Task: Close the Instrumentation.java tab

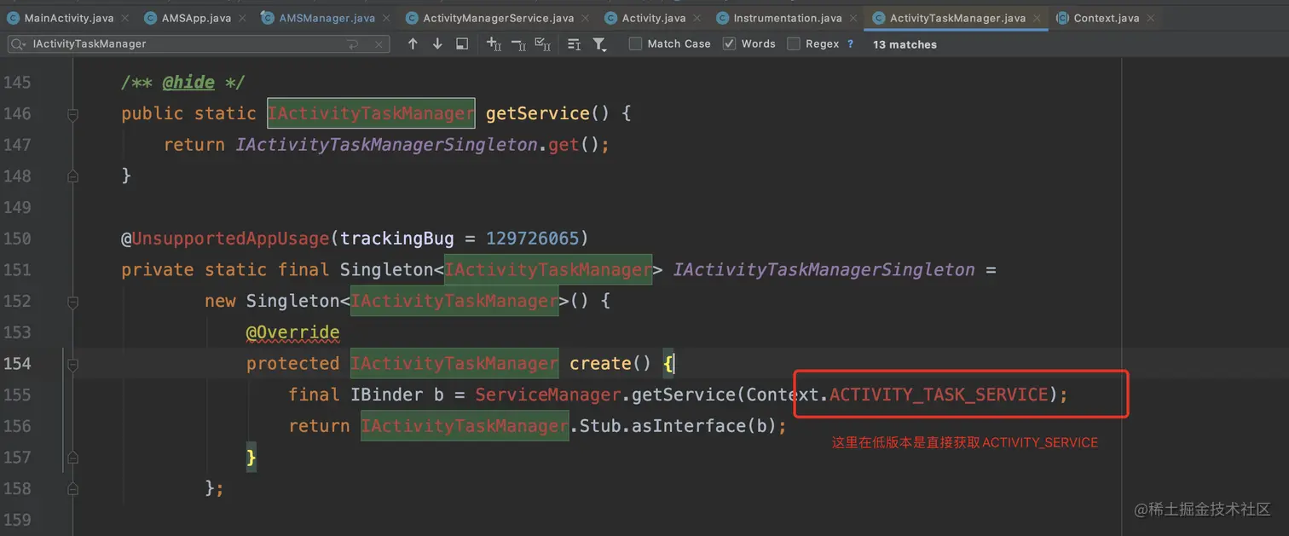Action: tap(852, 18)
